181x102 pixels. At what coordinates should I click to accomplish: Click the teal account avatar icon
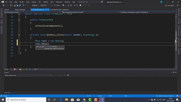click(161, 2)
